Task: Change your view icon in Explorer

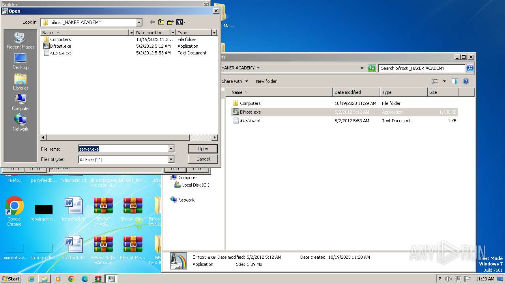Action: 435,81
